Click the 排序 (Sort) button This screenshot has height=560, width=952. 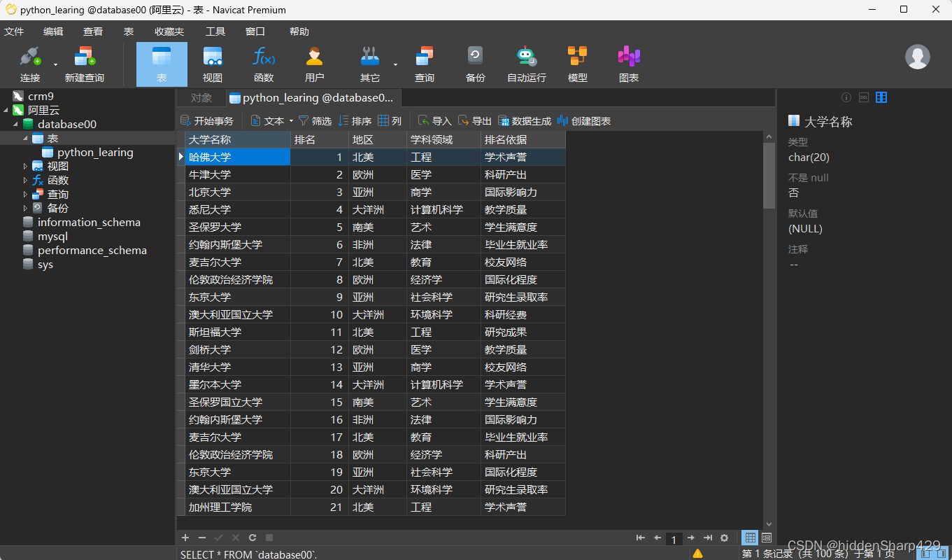[355, 121]
